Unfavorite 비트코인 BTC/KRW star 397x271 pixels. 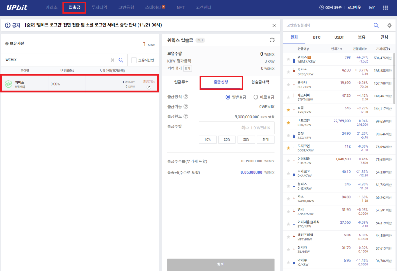[x=288, y=123]
